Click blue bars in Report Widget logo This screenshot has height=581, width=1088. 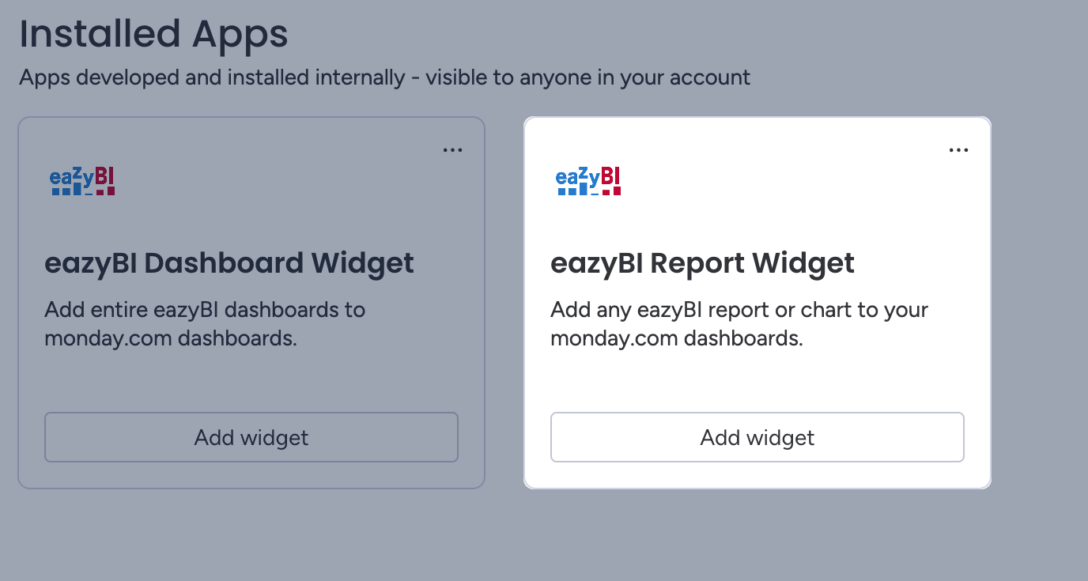578,190
